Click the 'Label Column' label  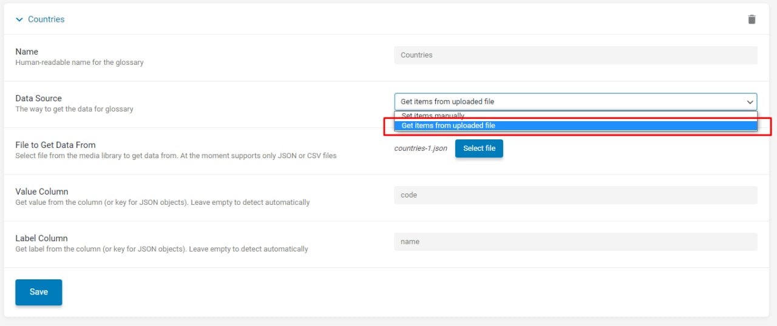pos(41,238)
